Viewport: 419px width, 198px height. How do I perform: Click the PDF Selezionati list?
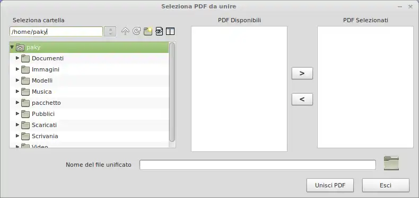coord(365,87)
